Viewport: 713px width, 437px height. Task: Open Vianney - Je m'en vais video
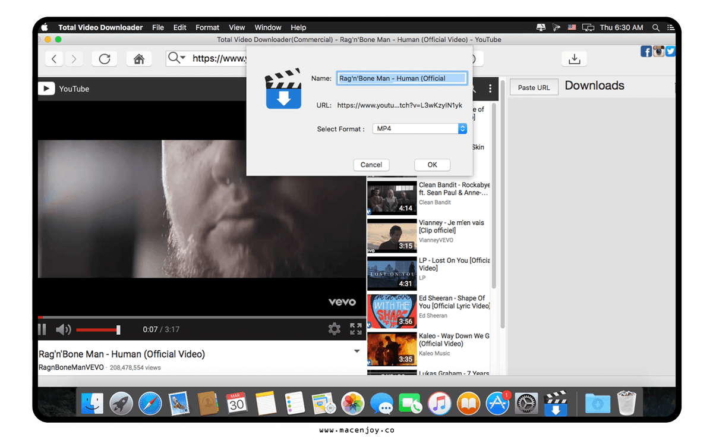[x=452, y=227]
